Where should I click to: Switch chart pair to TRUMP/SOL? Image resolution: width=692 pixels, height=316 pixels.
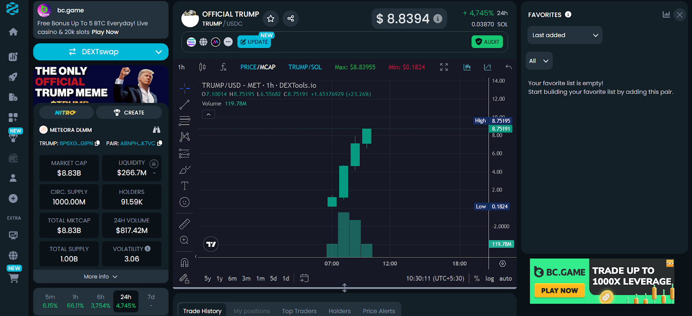pyautogui.click(x=305, y=67)
